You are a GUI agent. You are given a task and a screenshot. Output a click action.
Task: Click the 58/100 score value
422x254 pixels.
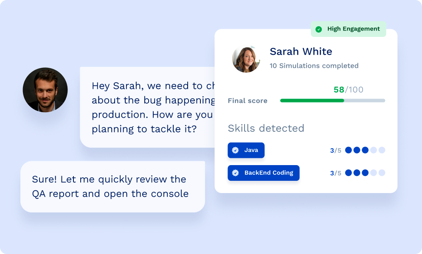pyautogui.click(x=348, y=90)
